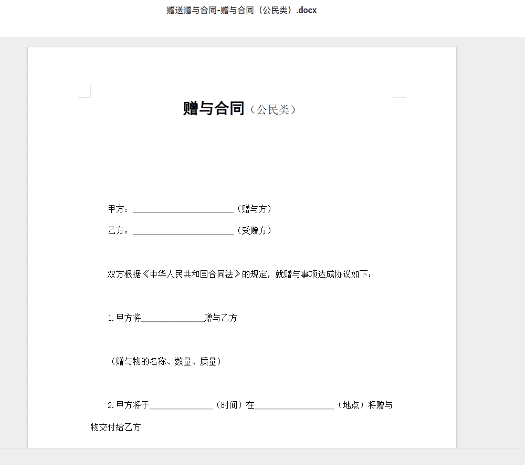Click the file name 赠送赠与合同-赠与合同（公民类）.docx
The image size is (525, 468).
coord(241,11)
